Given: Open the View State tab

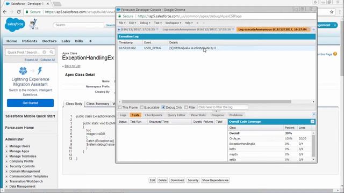Looking at the screenshot, I should [x=198, y=115].
